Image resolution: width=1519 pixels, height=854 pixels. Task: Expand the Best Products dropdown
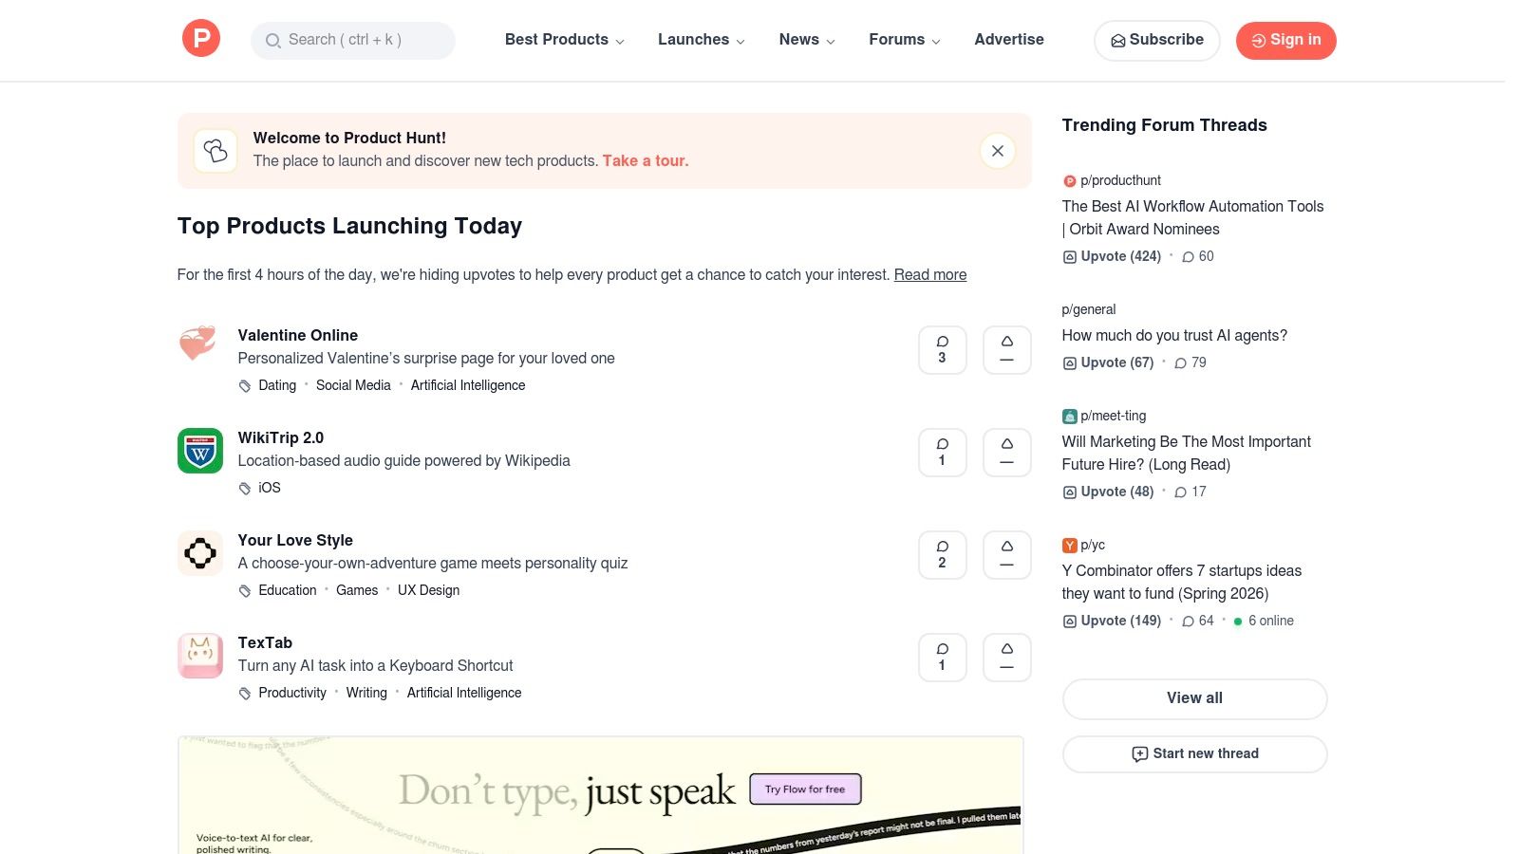[564, 40]
